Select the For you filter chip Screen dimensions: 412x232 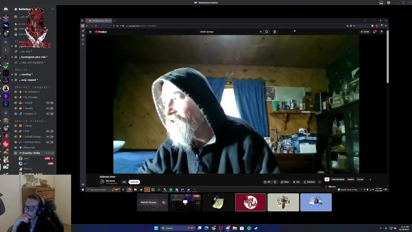pyautogui.click(x=360, y=179)
